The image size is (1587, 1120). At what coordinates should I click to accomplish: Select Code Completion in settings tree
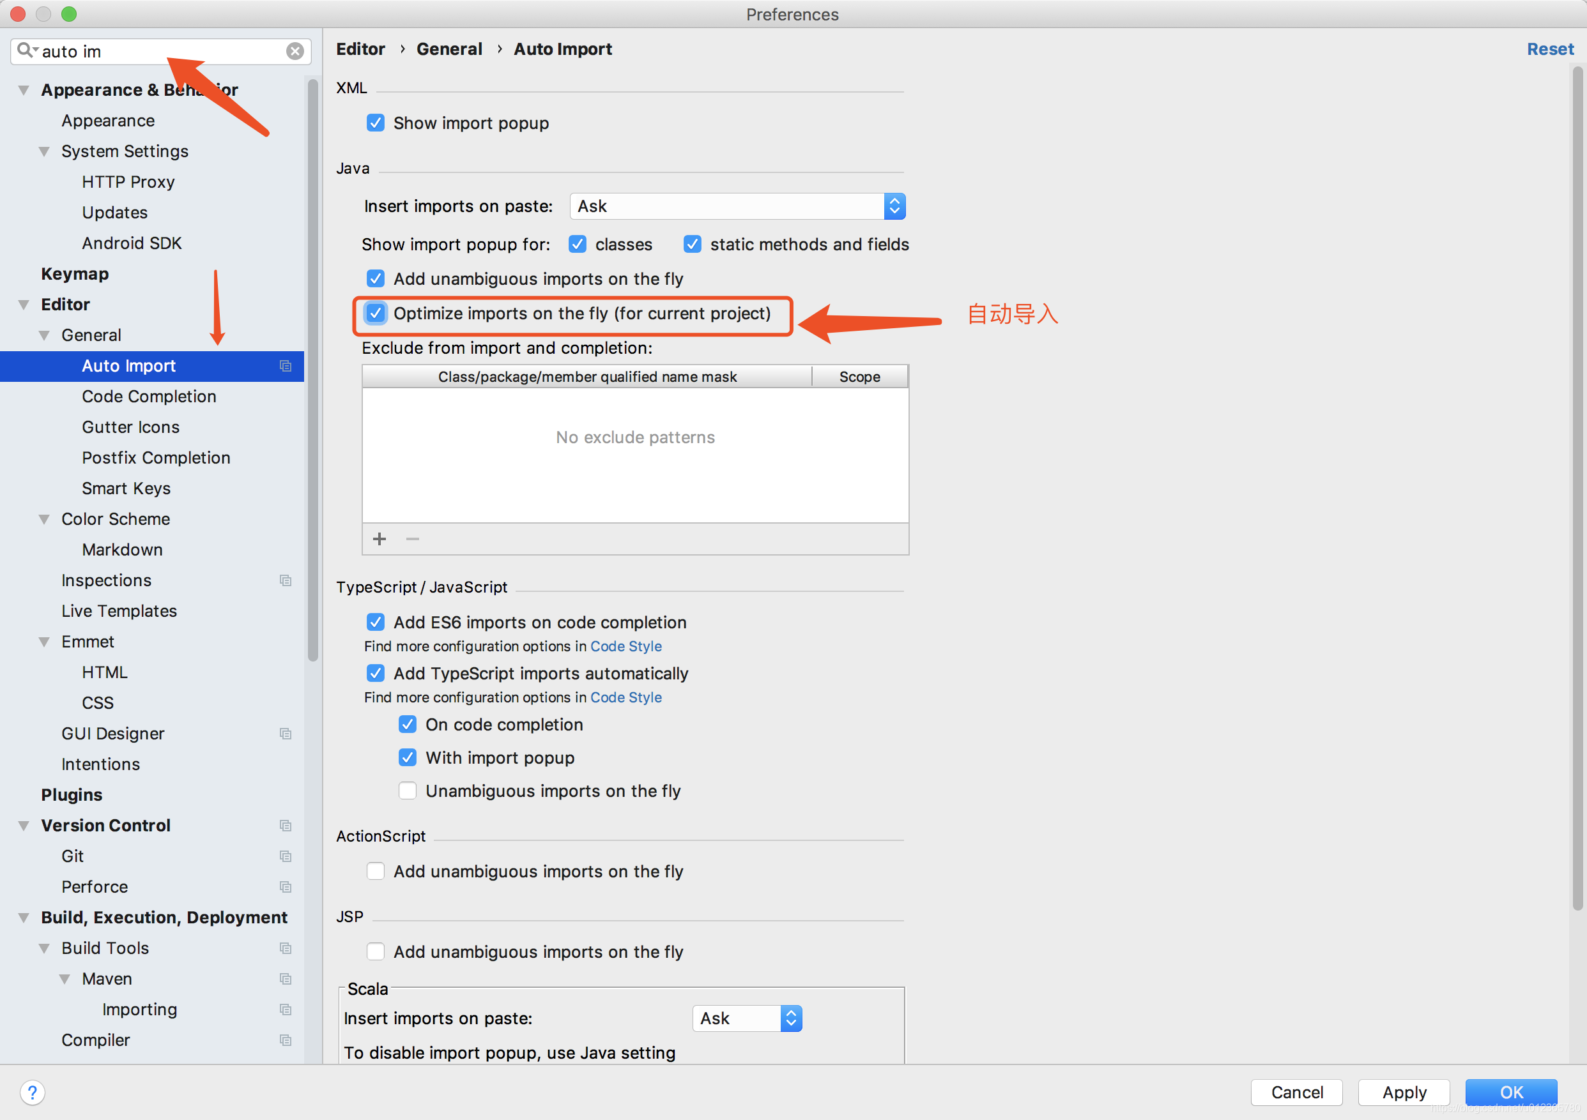click(x=149, y=397)
